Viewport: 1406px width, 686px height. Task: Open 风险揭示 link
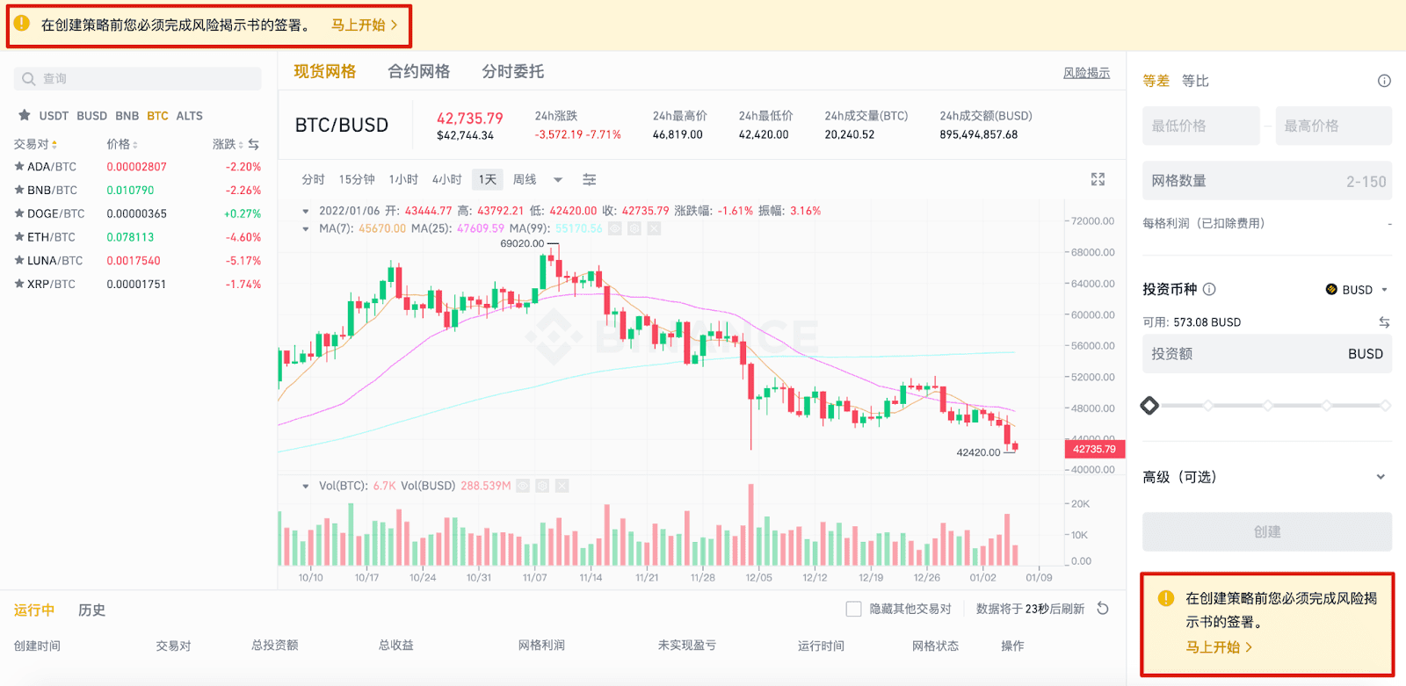pyautogui.click(x=1086, y=73)
